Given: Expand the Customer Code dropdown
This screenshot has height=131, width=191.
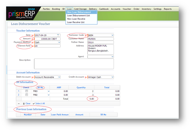Looking at the screenshot, I should click(x=112, y=35).
